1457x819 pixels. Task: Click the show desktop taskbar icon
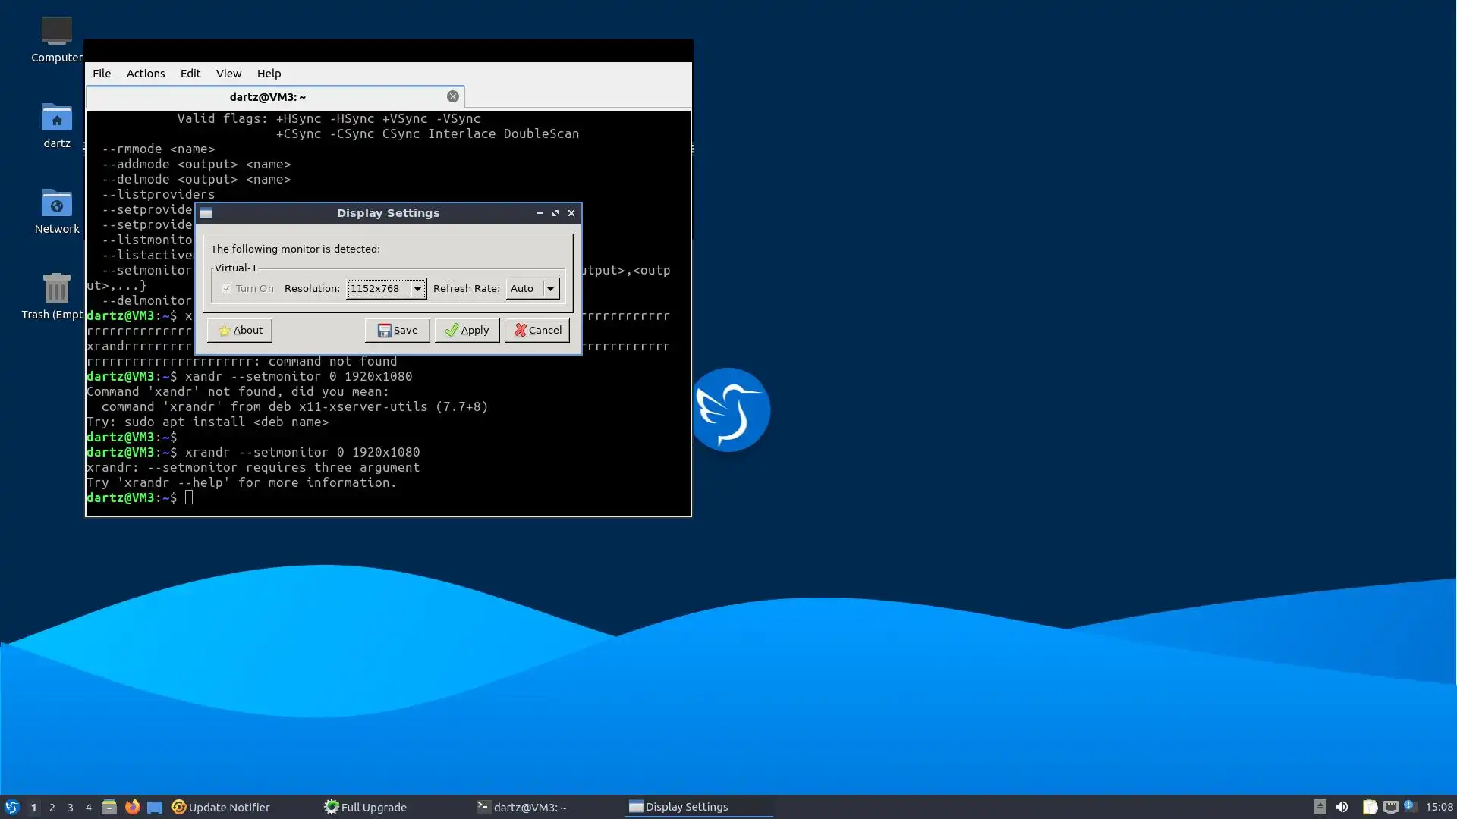pos(155,807)
